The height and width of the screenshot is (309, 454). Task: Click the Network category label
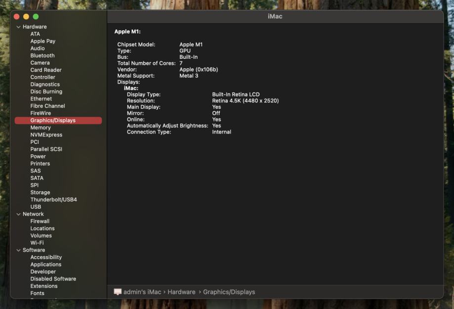point(33,214)
